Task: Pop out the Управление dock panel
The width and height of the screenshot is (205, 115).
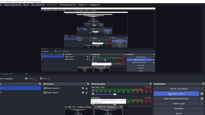Action: (203, 84)
